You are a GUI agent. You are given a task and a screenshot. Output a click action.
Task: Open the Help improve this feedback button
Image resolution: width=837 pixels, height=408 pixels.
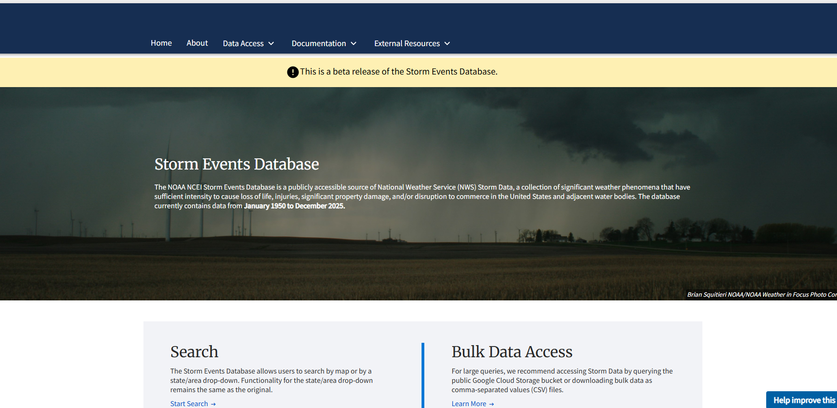803,400
